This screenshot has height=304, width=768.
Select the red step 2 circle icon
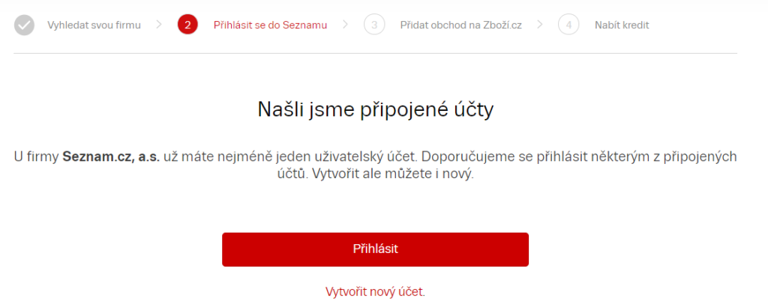pos(187,25)
